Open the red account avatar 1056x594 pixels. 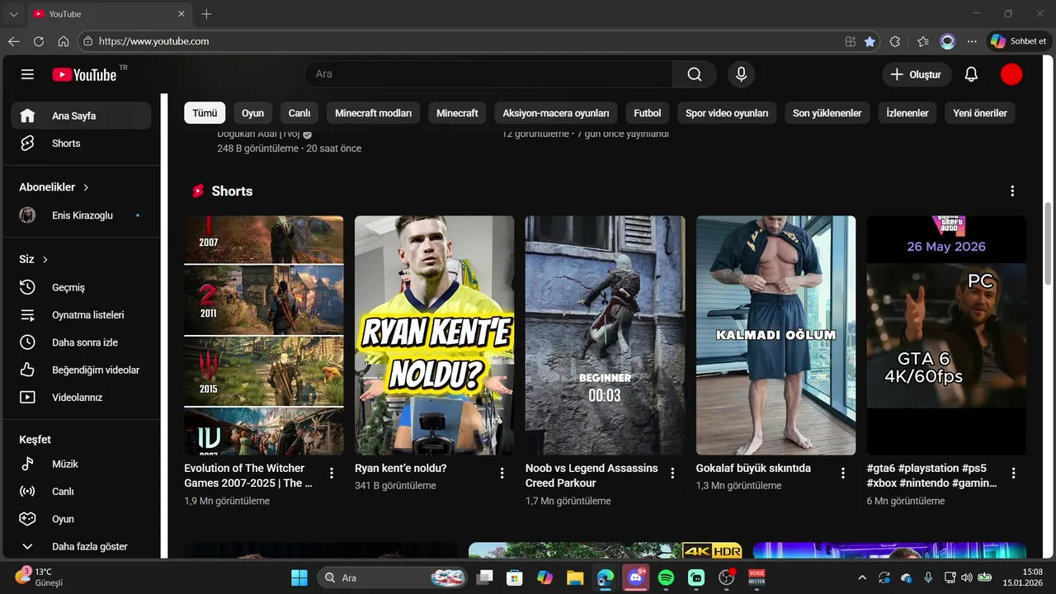1011,74
